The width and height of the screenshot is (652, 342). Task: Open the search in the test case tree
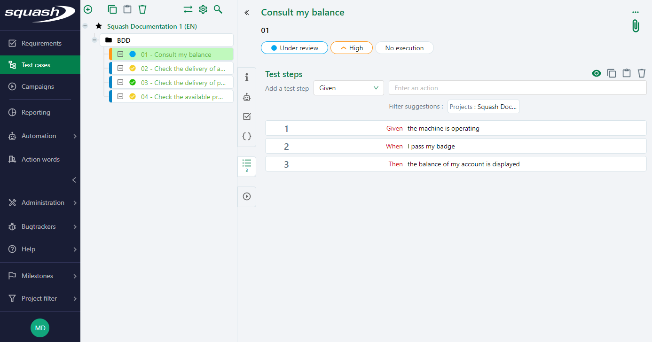[x=218, y=9]
